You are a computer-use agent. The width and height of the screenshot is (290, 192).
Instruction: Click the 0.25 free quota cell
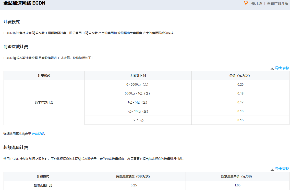coord(134,185)
